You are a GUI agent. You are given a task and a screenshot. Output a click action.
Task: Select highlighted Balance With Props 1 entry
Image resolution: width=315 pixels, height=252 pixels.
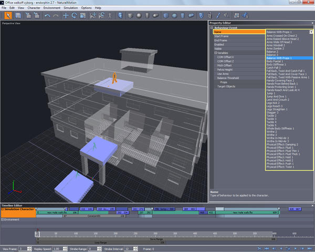click(289, 58)
